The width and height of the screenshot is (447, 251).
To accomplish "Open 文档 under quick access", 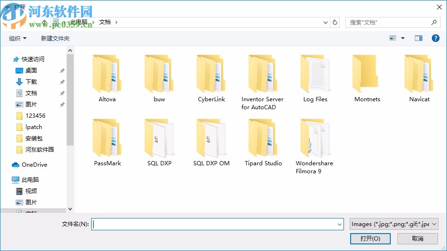I will point(31,93).
